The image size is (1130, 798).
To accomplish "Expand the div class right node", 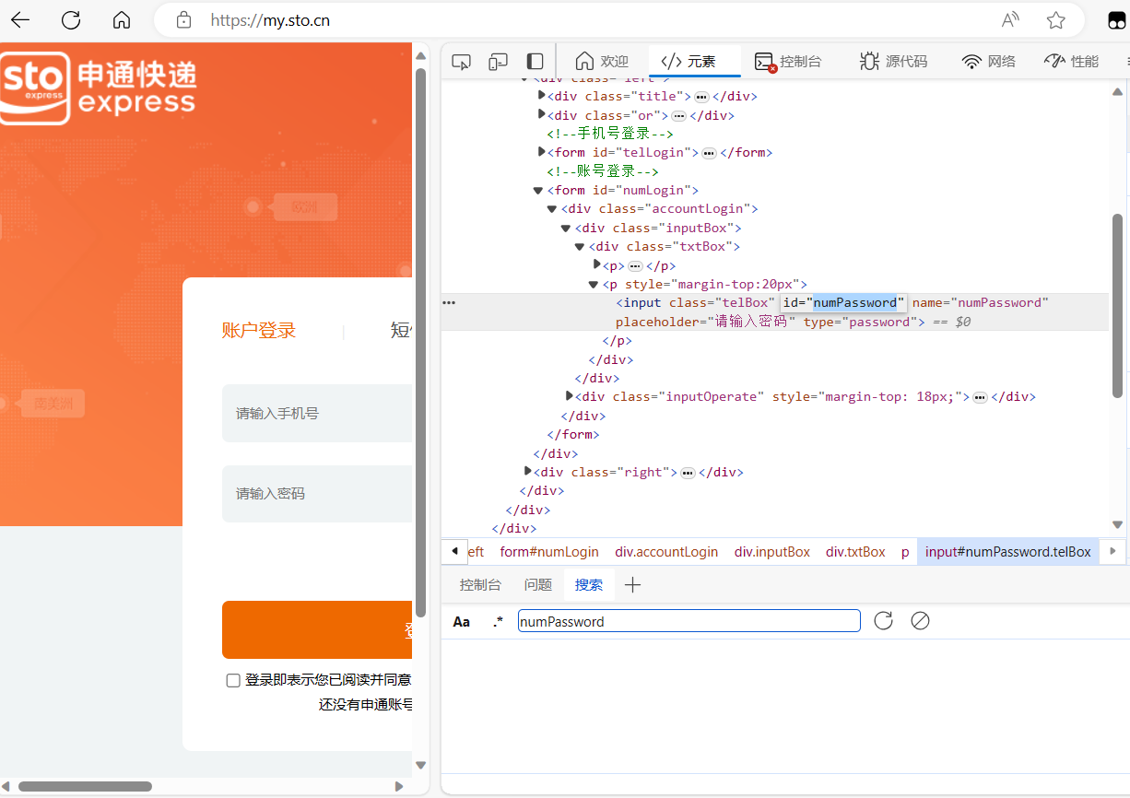I will 528,471.
